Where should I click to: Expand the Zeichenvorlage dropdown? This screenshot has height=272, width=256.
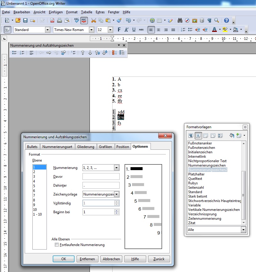click(x=116, y=194)
